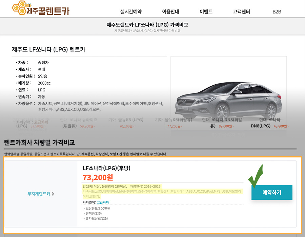Open the 고객센터 menu
The image size is (305, 237).
pyautogui.click(x=241, y=12)
